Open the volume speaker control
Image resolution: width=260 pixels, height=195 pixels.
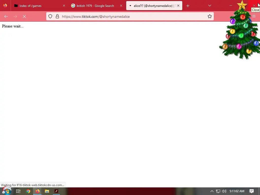[224, 191]
